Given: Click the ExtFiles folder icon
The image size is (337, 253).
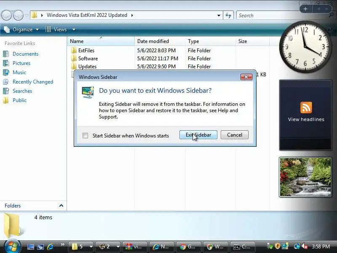Looking at the screenshot, I should (74, 50).
